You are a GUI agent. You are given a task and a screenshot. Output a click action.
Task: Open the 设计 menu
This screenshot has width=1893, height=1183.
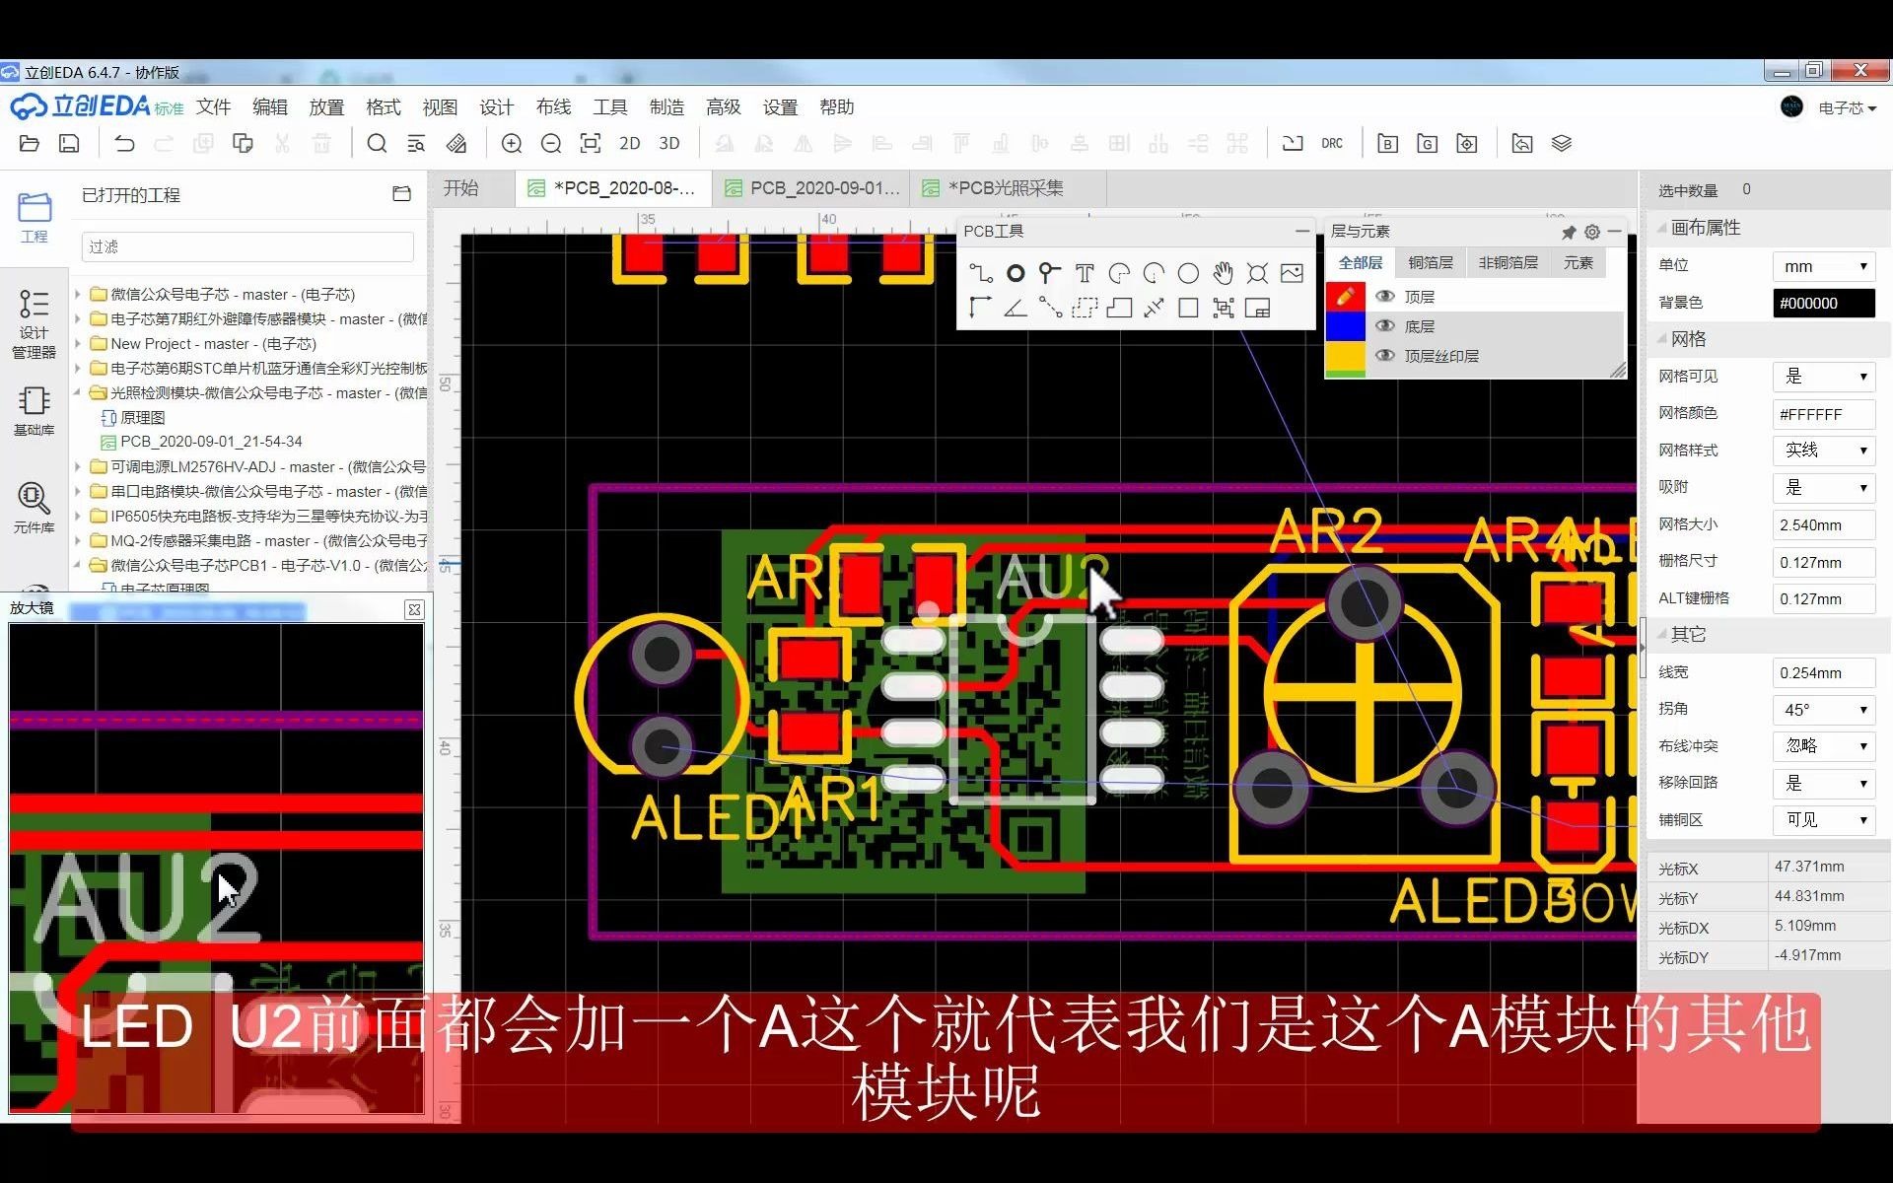point(496,106)
